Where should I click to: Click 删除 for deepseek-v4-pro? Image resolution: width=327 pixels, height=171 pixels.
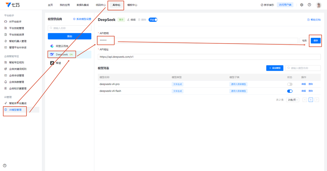[311, 84]
